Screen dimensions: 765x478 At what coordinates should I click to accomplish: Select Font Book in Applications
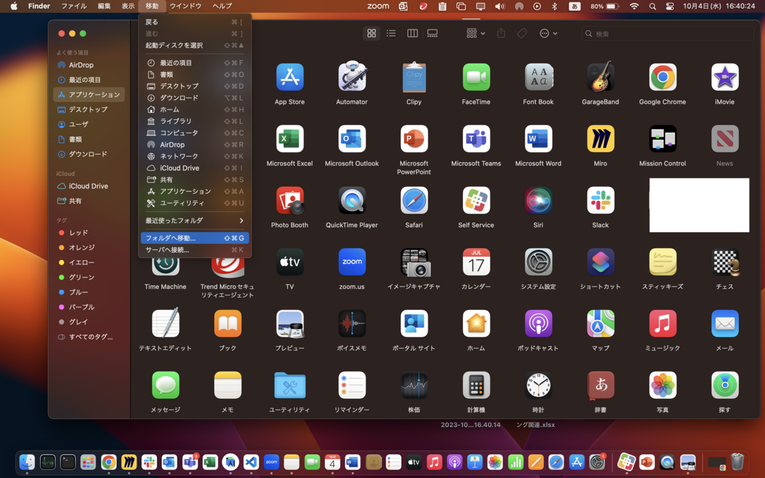[539, 77]
